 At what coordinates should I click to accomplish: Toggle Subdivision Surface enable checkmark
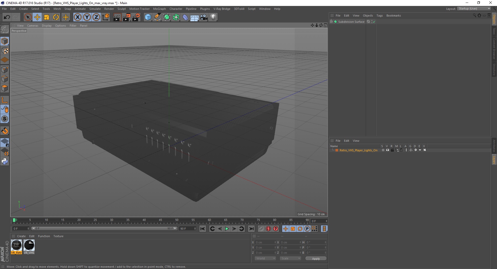click(374, 22)
